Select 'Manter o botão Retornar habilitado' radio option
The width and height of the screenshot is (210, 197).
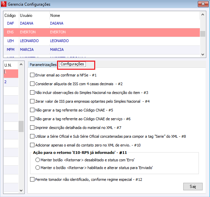(x=37, y=167)
